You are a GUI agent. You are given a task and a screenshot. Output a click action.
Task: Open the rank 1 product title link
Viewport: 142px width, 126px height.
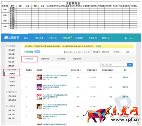click(55, 76)
